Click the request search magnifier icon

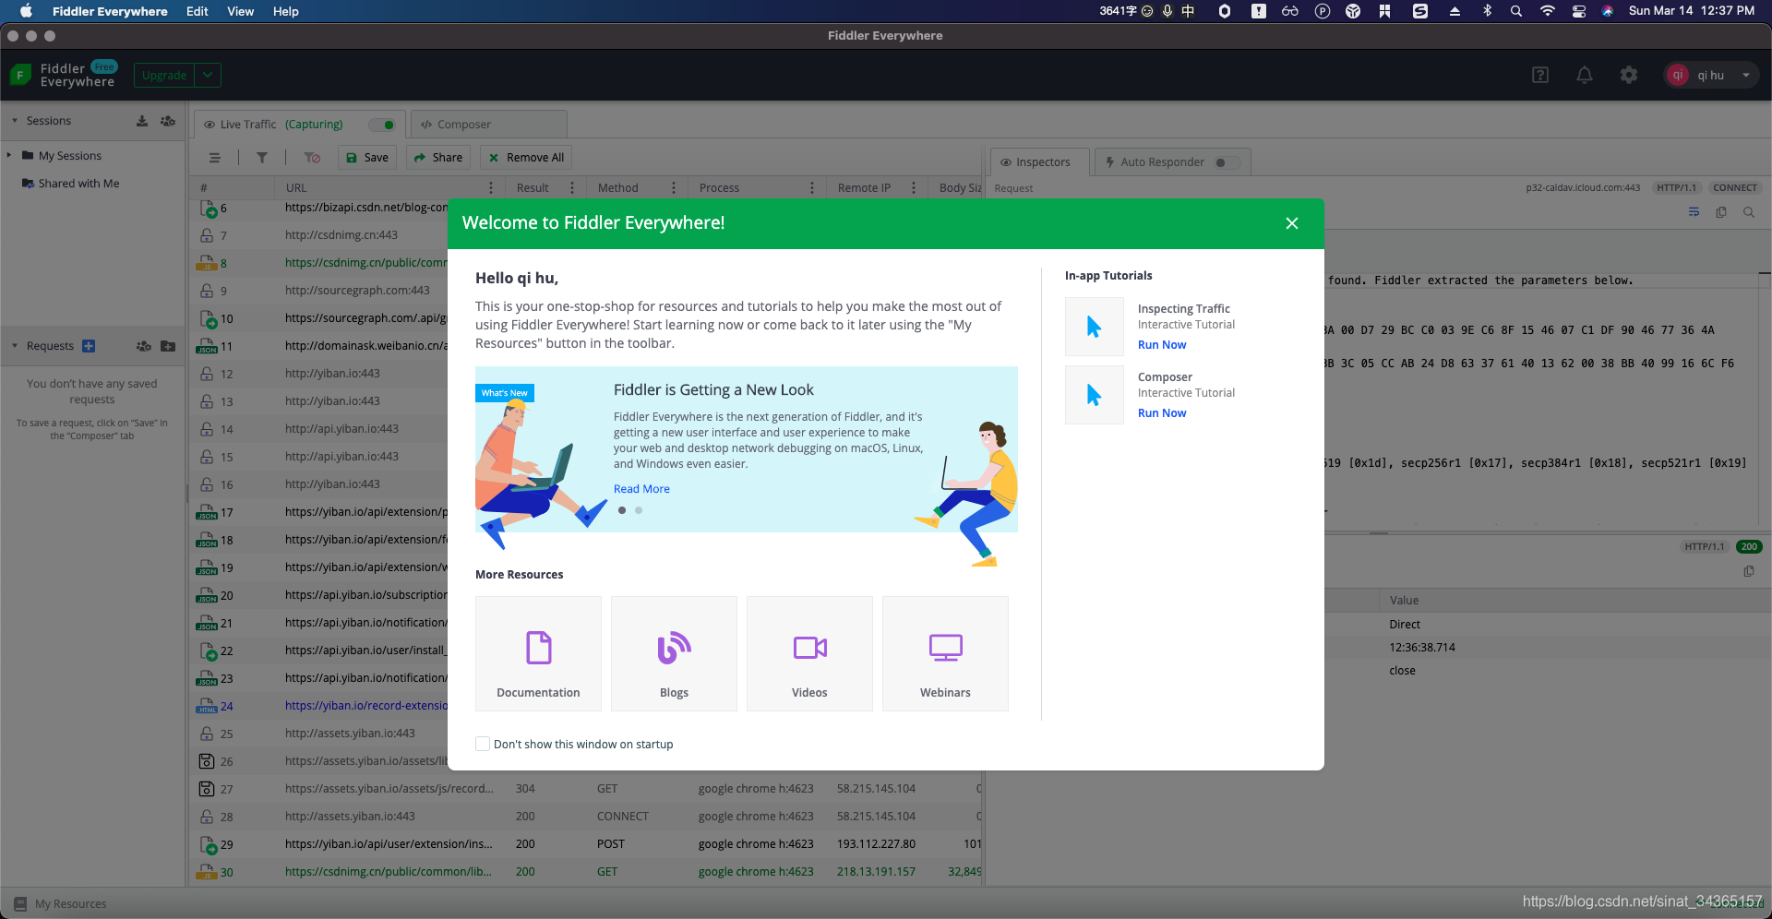pyautogui.click(x=1749, y=213)
